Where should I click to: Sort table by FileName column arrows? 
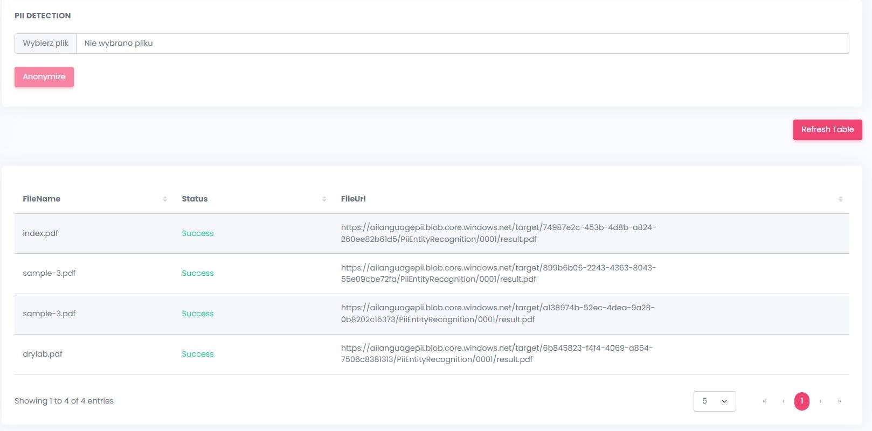(x=165, y=199)
